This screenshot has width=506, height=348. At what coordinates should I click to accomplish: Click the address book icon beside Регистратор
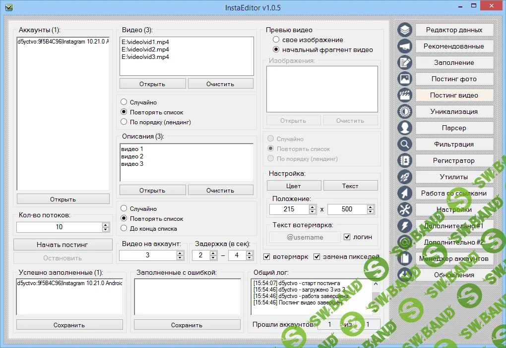pos(405,161)
